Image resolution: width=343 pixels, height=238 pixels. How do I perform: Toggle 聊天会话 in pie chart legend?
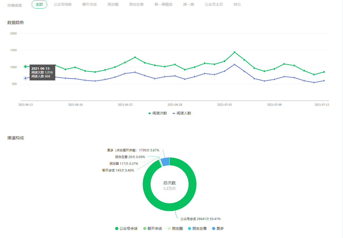pyautogui.click(x=152, y=228)
